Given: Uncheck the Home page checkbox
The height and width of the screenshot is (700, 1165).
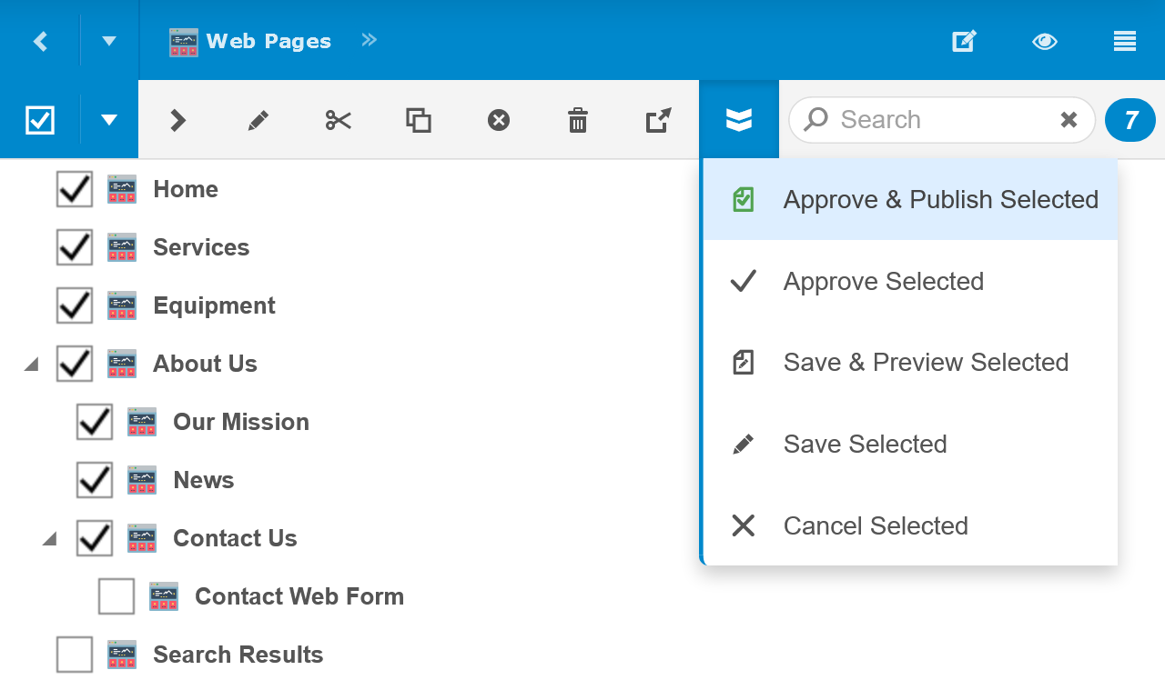Looking at the screenshot, I should pos(75,189).
